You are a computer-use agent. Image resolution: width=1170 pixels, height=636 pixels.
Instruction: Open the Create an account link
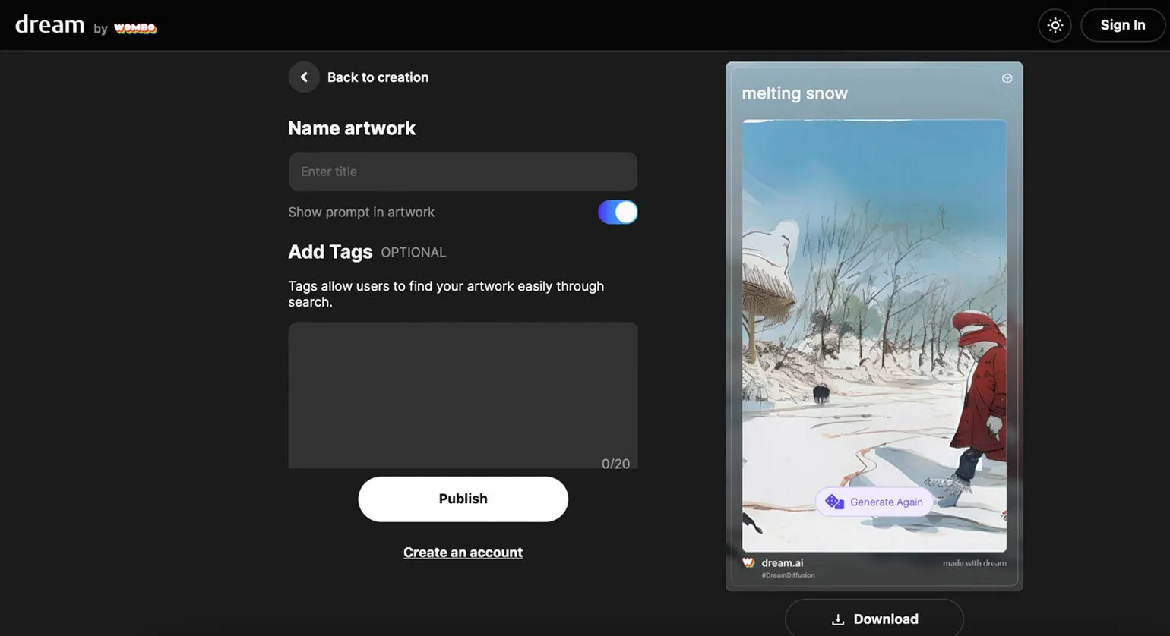click(x=463, y=553)
